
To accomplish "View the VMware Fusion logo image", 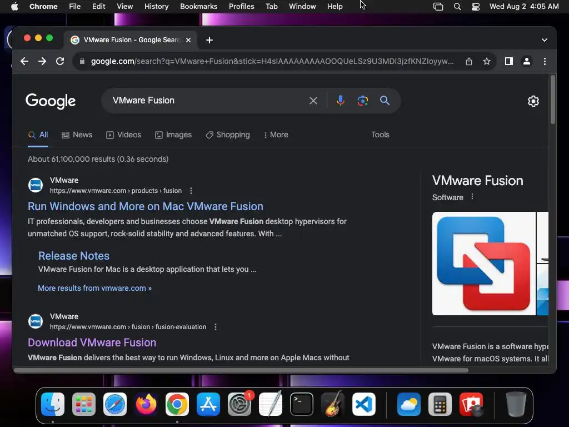I will (x=484, y=264).
